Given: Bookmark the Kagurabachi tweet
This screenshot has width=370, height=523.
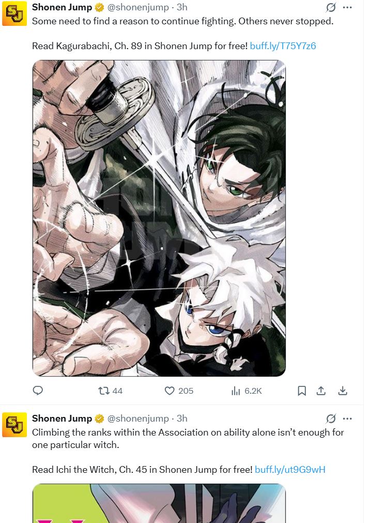Looking at the screenshot, I should click(302, 391).
